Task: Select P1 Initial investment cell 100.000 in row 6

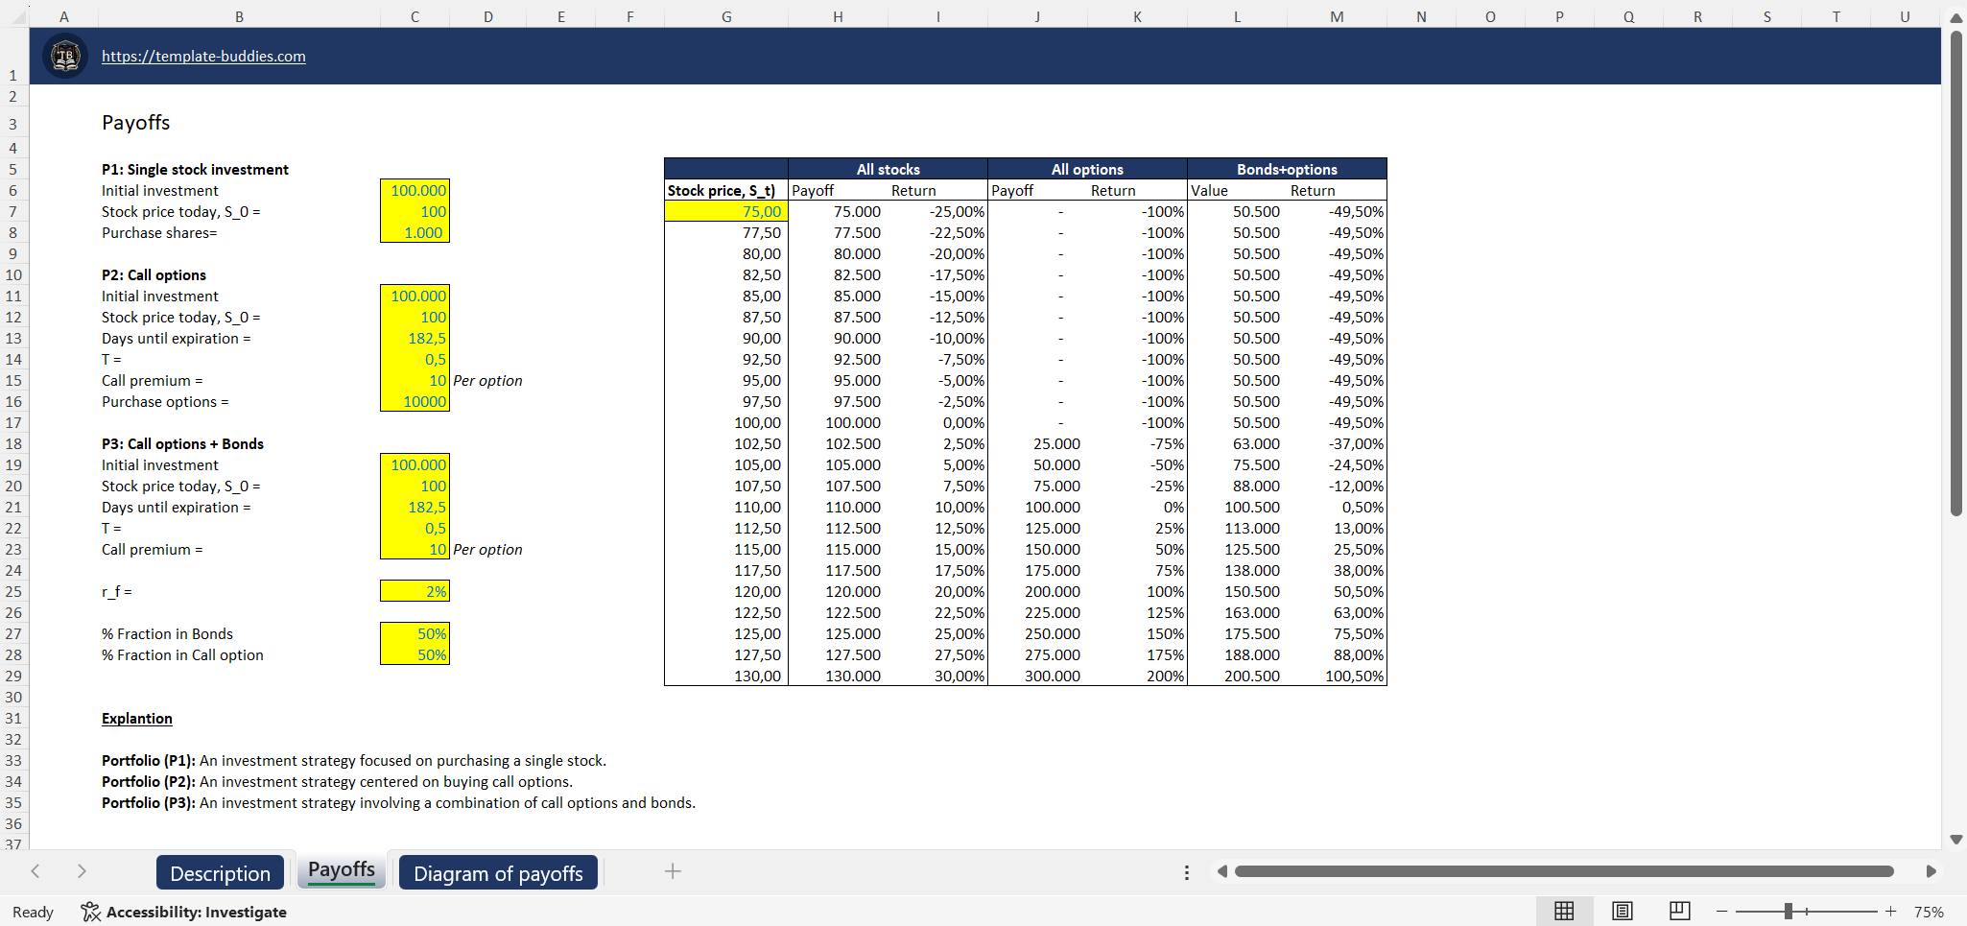Action: tap(415, 191)
